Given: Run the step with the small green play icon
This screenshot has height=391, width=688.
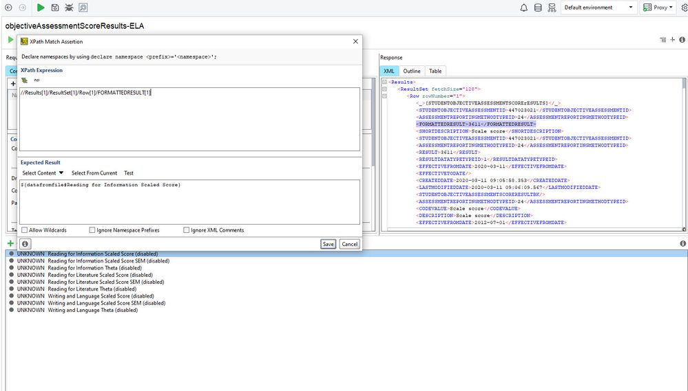Looking at the screenshot, I should pyautogui.click(x=10, y=40).
